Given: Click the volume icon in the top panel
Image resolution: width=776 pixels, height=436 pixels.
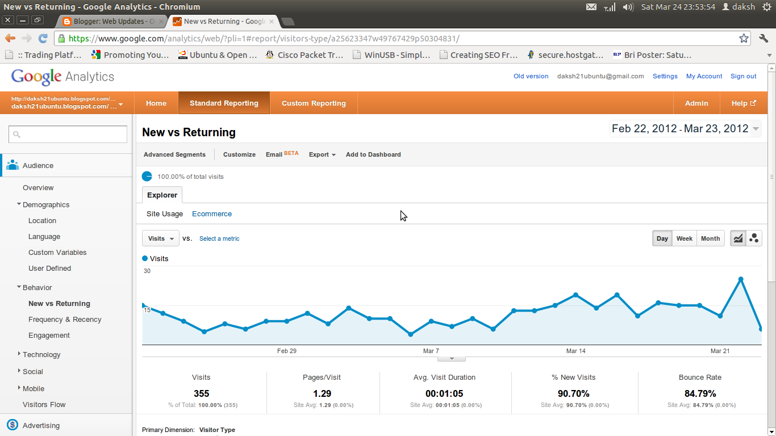Looking at the screenshot, I should pyautogui.click(x=628, y=7).
